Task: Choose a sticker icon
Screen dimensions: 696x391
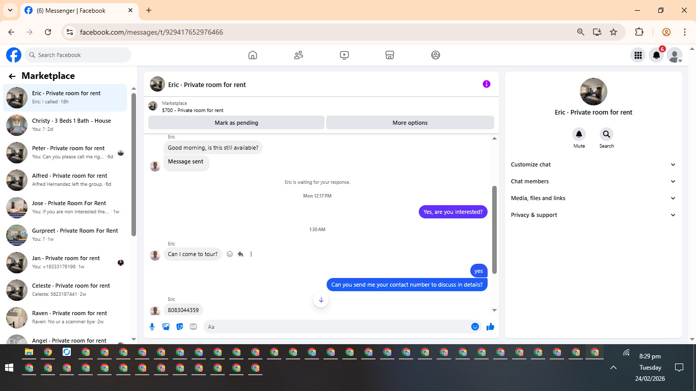Action: (x=180, y=327)
